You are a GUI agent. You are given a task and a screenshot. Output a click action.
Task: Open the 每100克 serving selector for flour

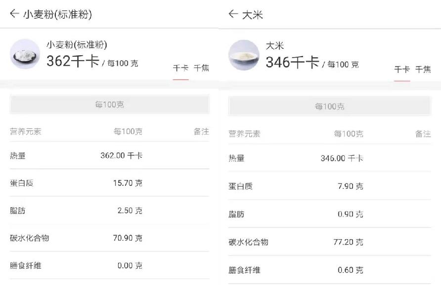[109, 104]
